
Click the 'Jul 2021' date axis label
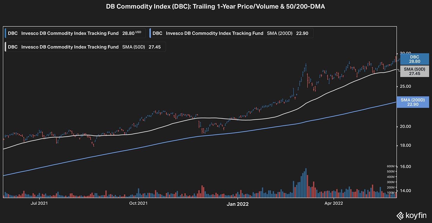pos(39,203)
